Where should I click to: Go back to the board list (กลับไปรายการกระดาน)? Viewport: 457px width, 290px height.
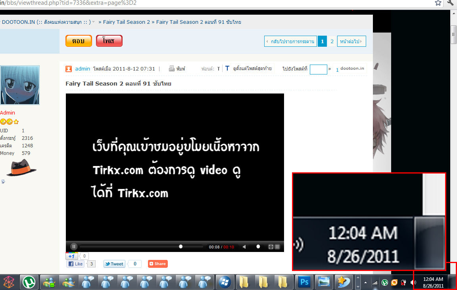coord(290,41)
